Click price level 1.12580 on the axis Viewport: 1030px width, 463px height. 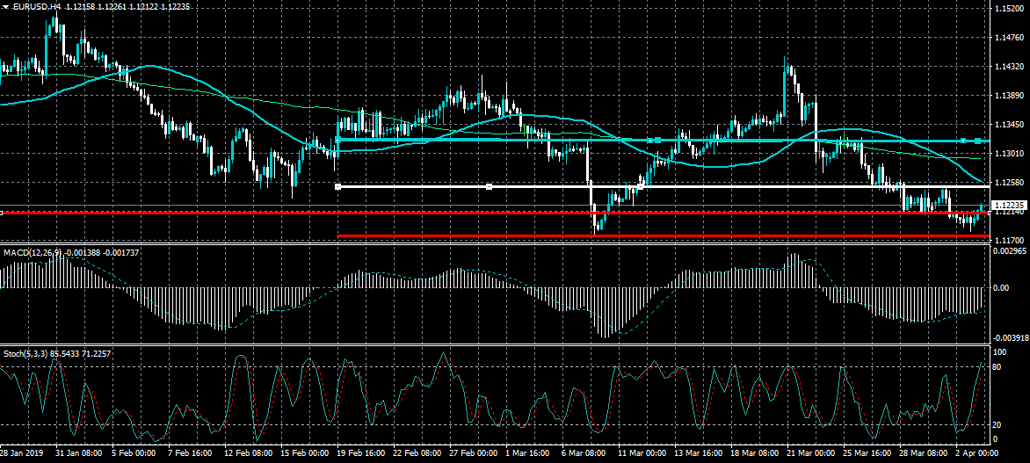point(1008,182)
